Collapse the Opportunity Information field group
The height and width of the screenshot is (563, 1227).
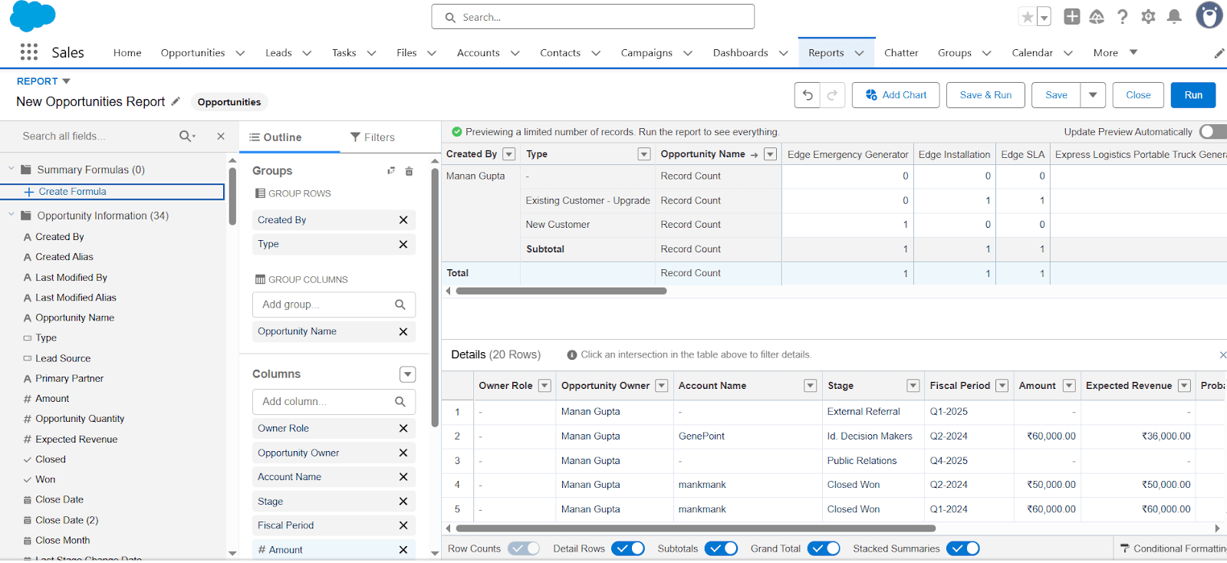(11, 216)
